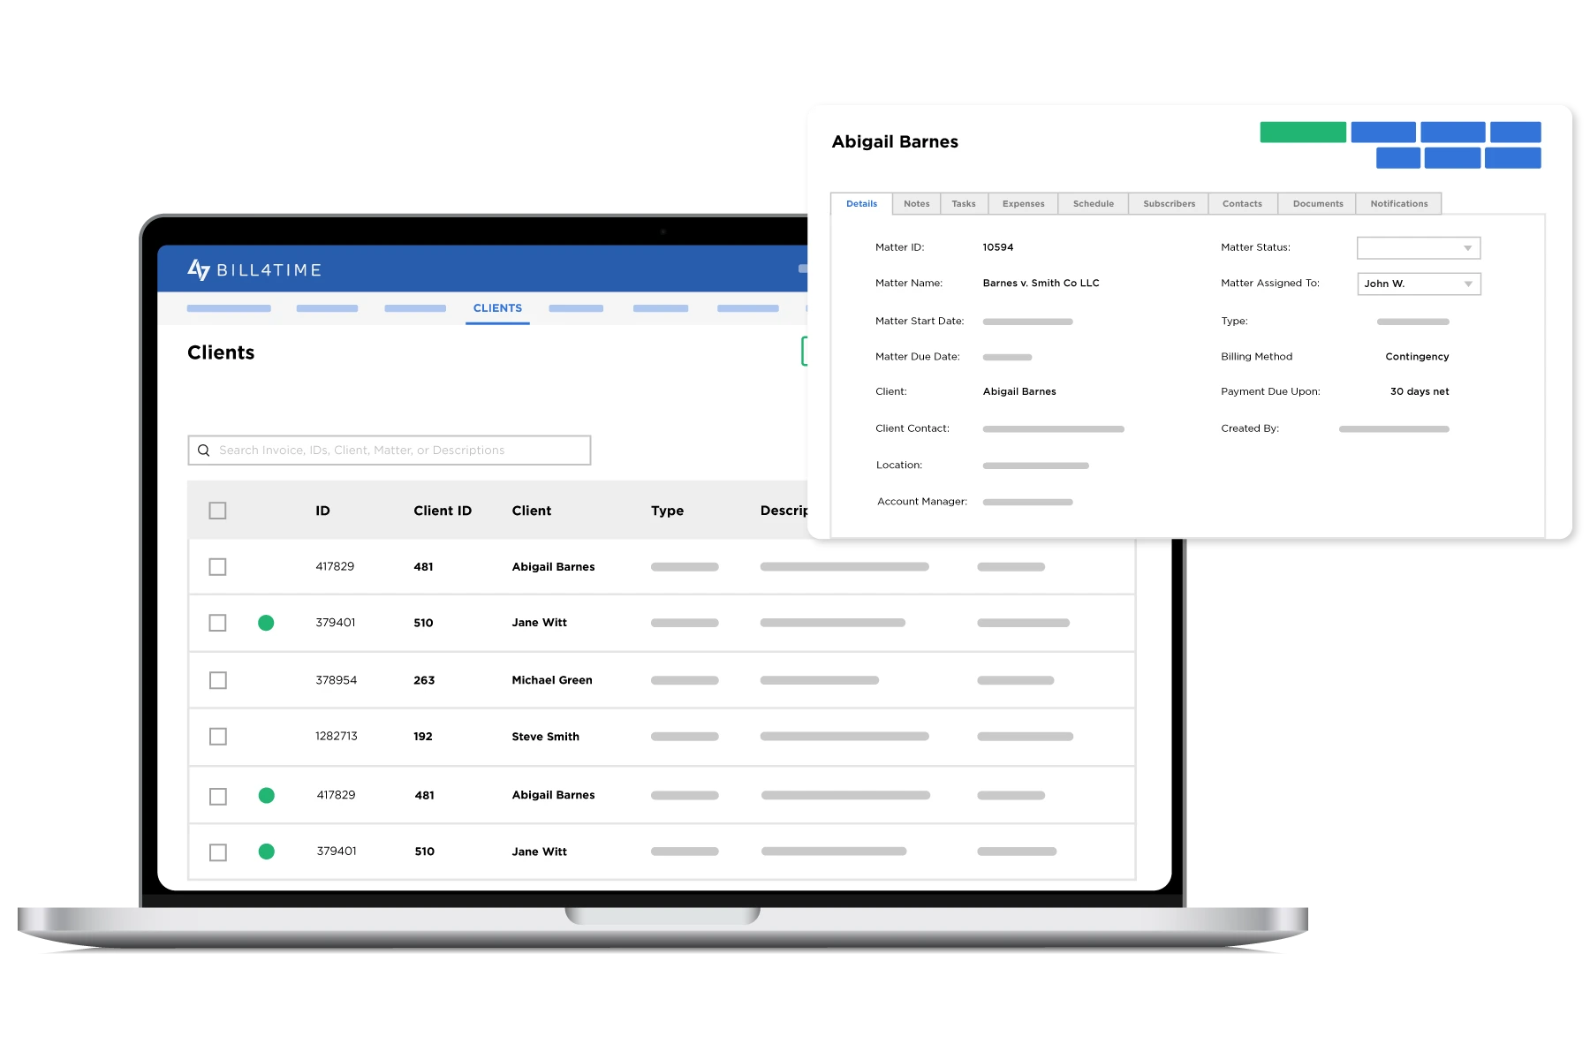Select the CLIENTS navigation tab
The height and width of the screenshot is (1060, 1590).
pyautogui.click(x=497, y=308)
